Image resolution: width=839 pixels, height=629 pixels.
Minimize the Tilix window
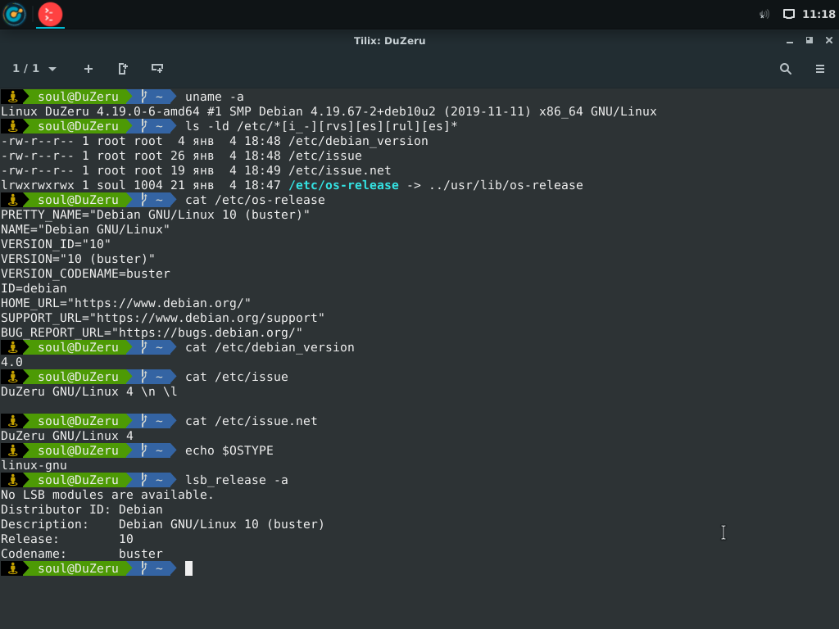point(790,41)
